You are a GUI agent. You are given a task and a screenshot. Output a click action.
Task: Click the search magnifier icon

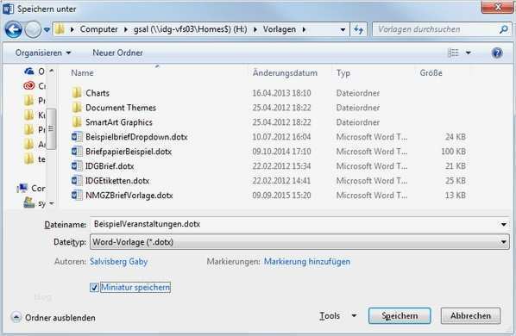click(504, 29)
